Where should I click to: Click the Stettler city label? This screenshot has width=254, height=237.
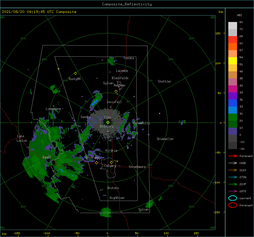pos(165,81)
